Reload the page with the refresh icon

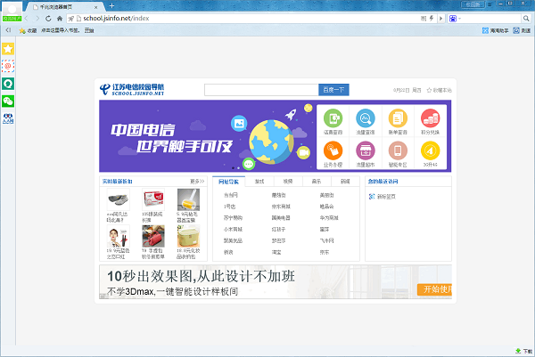(48, 19)
